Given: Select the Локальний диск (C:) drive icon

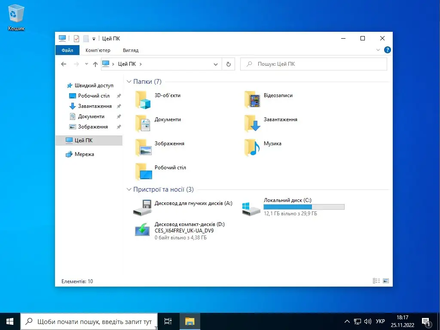Looking at the screenshot, I should tap(251, 209).
